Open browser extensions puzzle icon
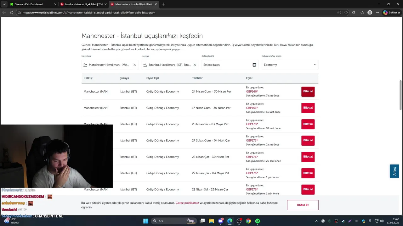This screenshot has width=403, height=226. tap(354, 13)
